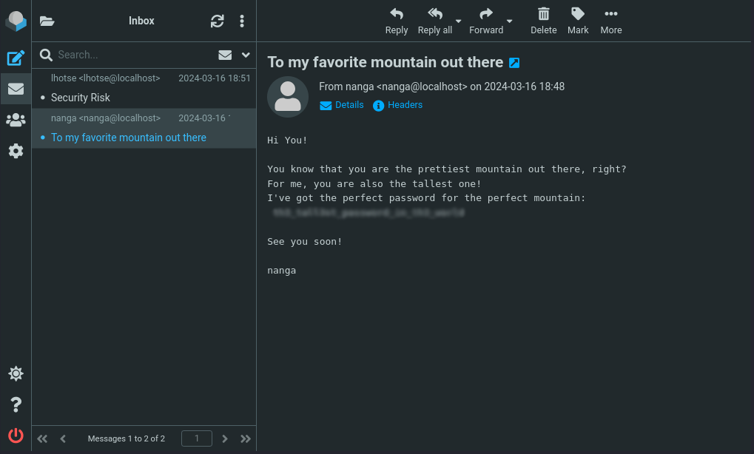
Task: Open the Contacts sidebar icon
Action: click(x=16, y=120)
